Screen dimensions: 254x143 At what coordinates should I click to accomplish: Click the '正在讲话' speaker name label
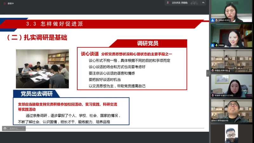tap(180, 3)
